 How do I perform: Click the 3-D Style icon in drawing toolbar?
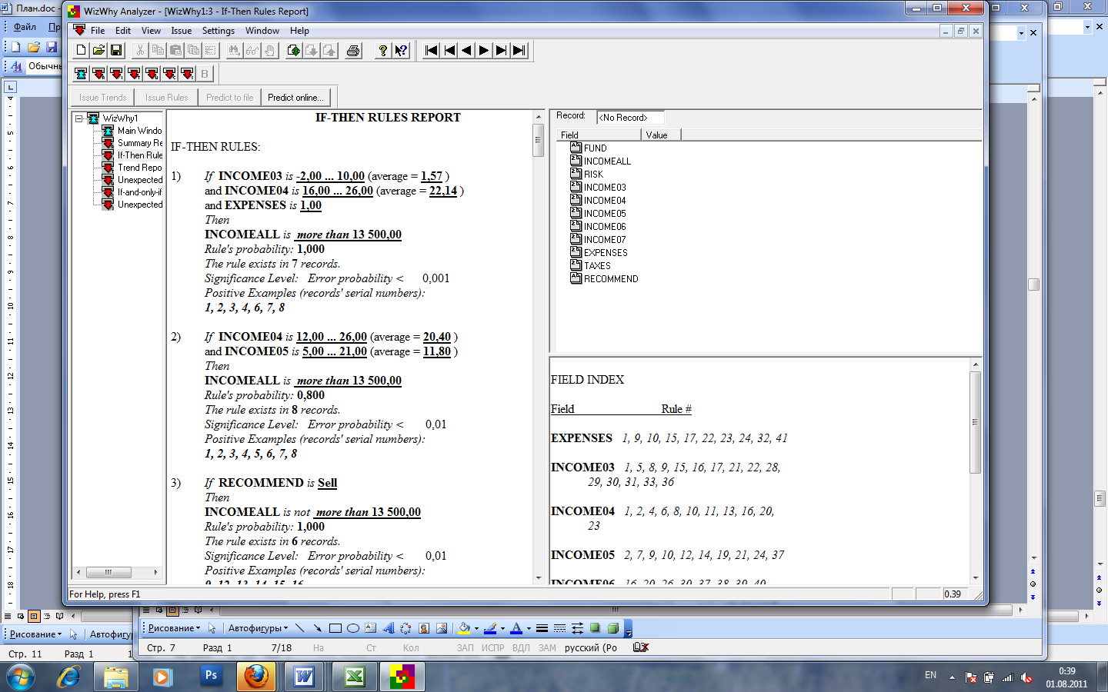[x=612, y=628]
